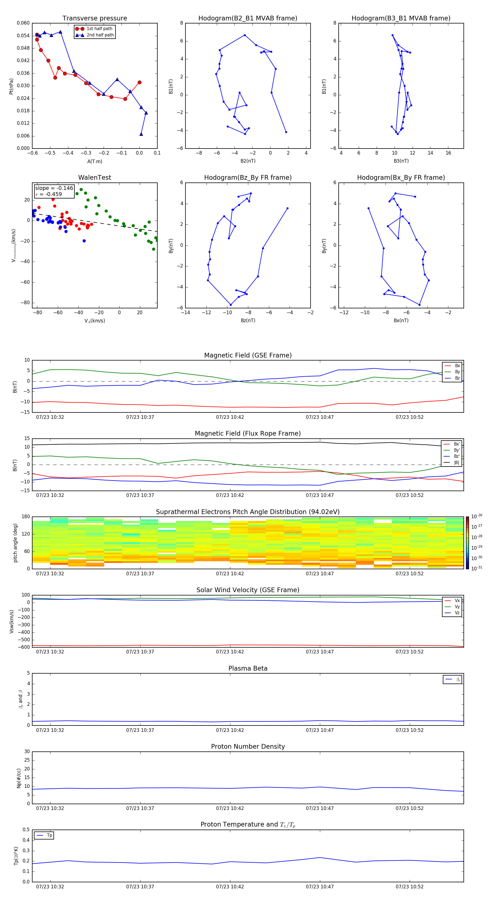The width and height of the screenshot is (496, 911).
Task: Click '07/23 10:47' tick under the solar wind velocity panel
Action: pyautogui.click(x=320, y=652)
